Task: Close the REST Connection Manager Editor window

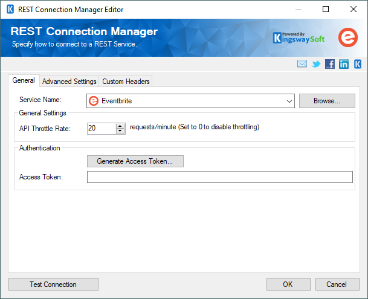Action: [353, 10]
